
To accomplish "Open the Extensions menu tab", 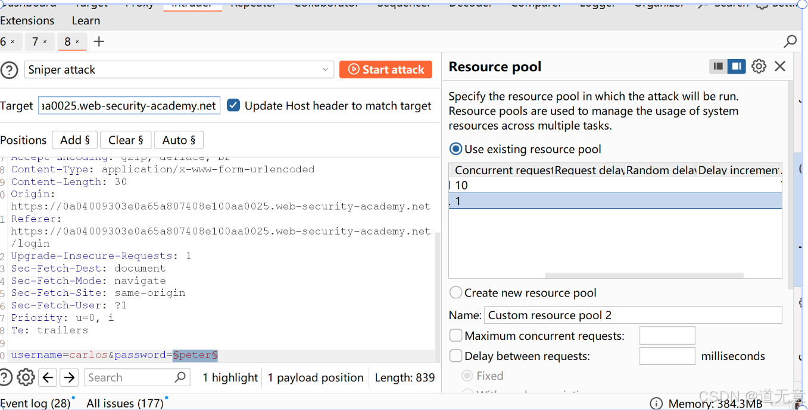I will click(x=27, y=20).
